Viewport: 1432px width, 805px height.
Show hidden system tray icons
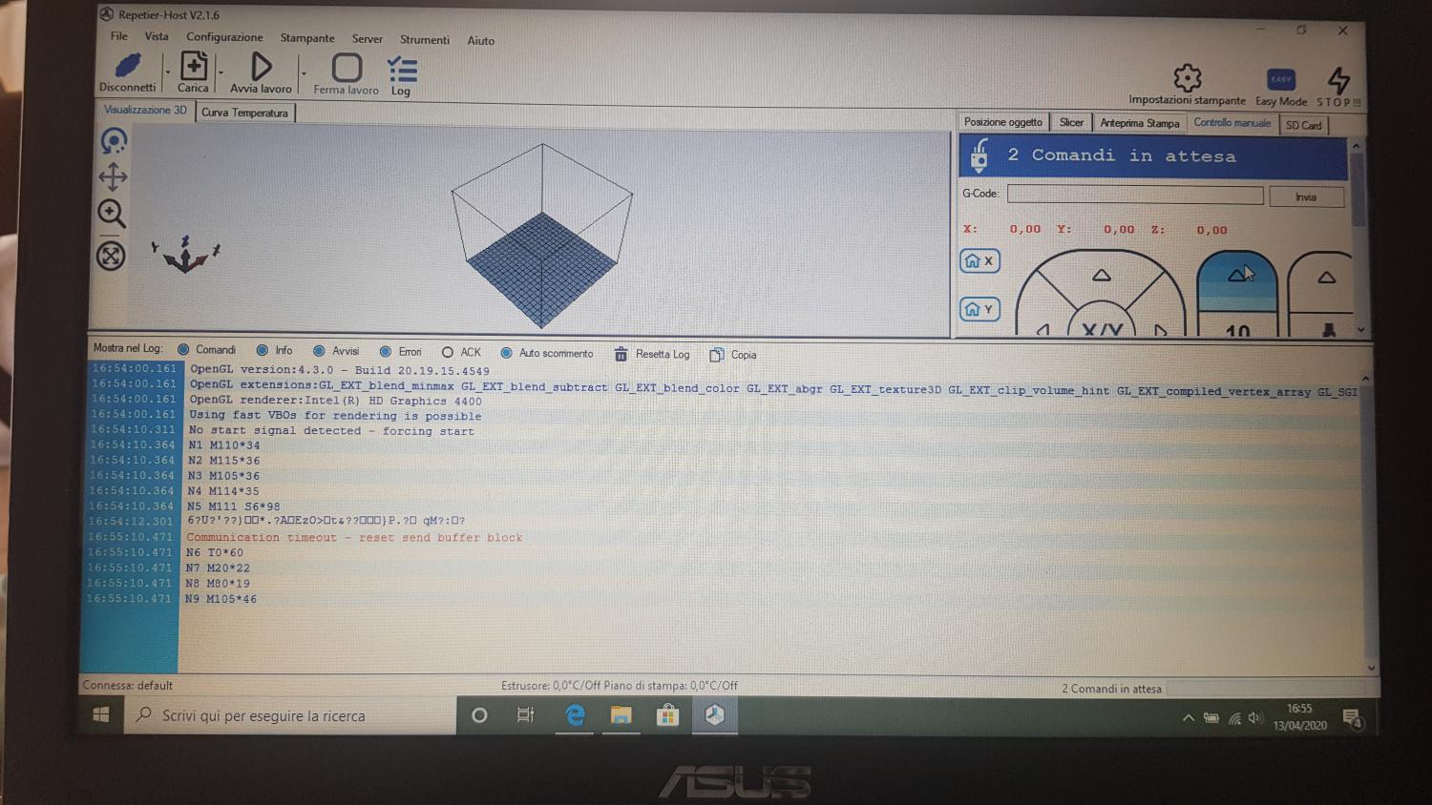1189,717
